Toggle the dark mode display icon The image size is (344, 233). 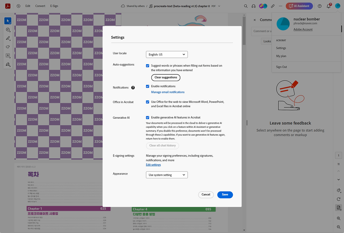pyautogui.click(x=339, y=190)
